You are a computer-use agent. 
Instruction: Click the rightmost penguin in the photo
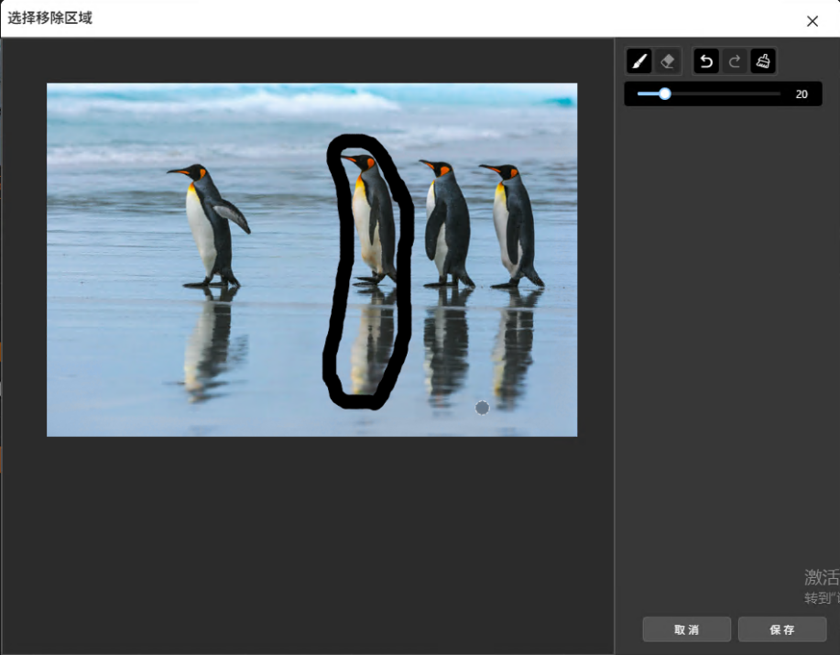(513, 224)
